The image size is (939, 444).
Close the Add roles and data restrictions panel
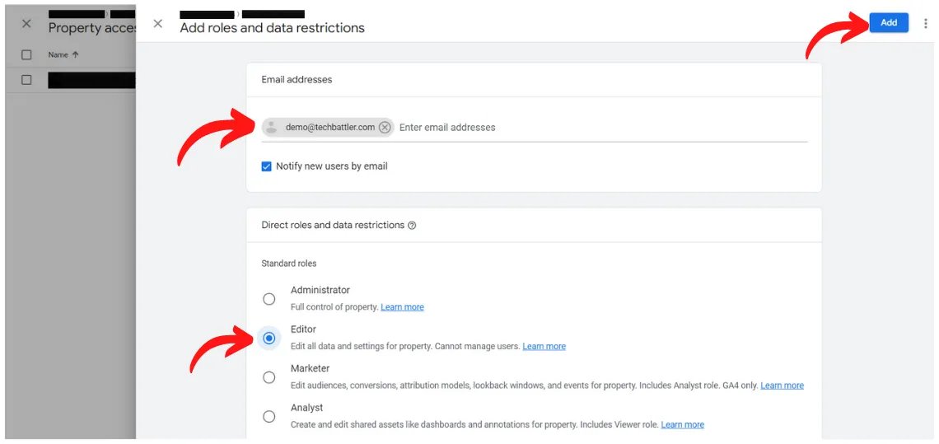pos(157,23)
